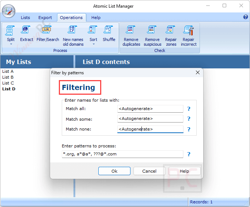Click the Split tool icon

tap(10, 31)
